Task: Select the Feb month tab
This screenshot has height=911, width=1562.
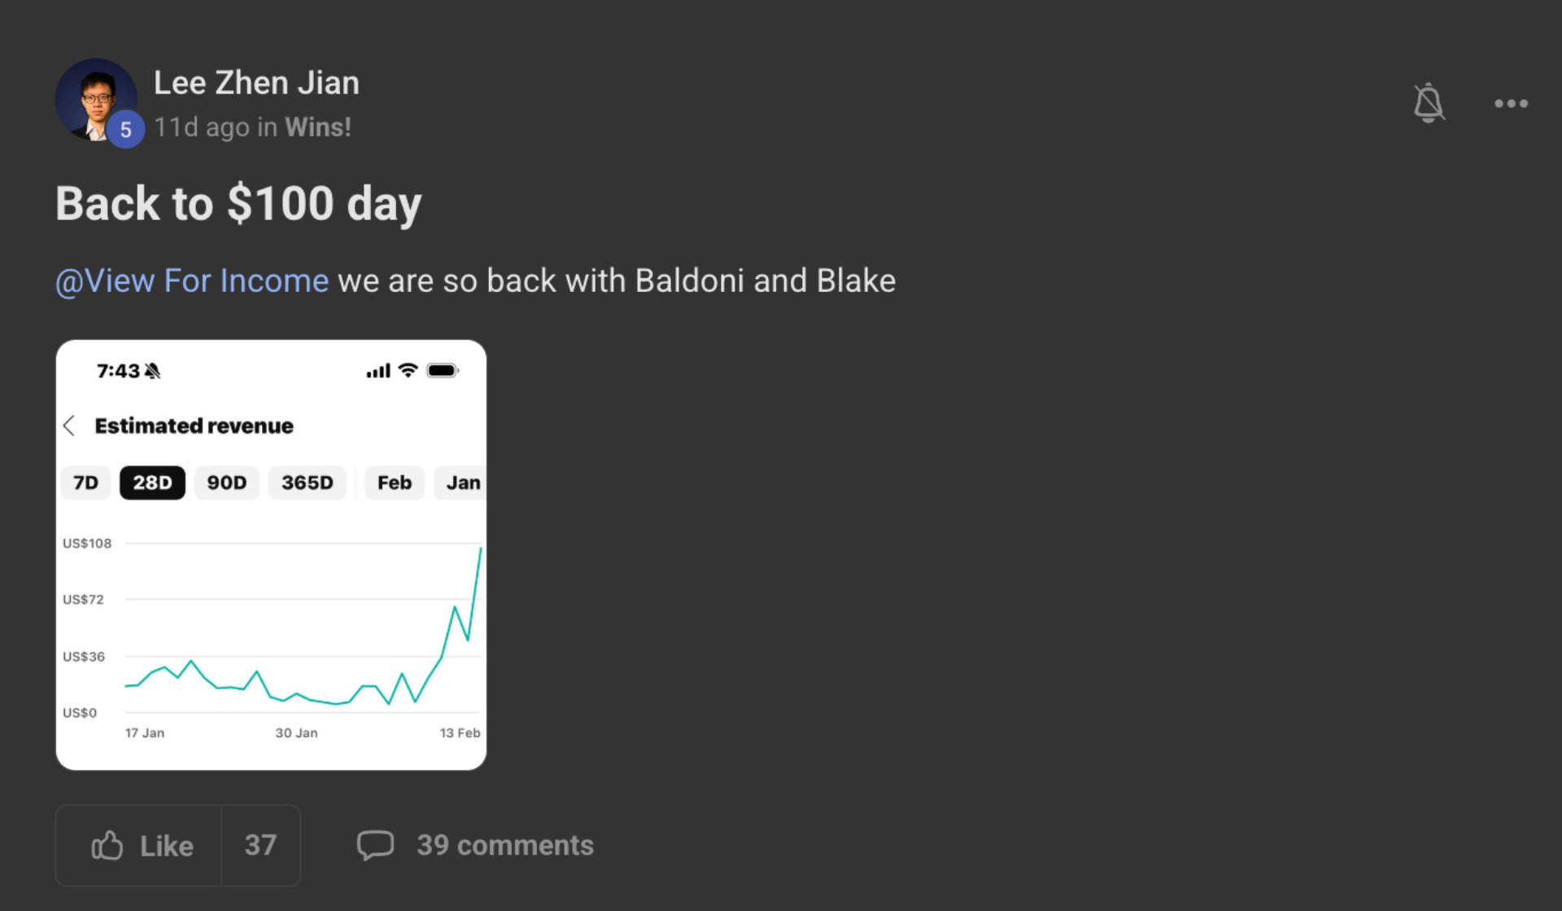Action: (x=394, y=483)
